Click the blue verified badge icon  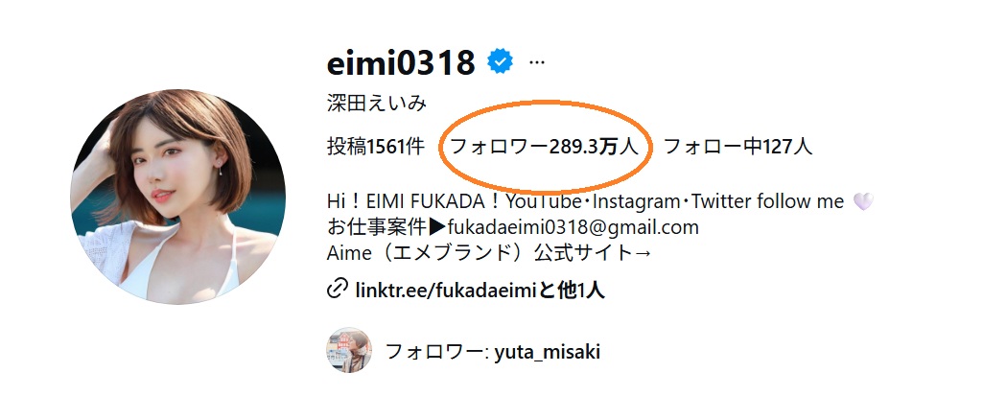pos(501,61)
